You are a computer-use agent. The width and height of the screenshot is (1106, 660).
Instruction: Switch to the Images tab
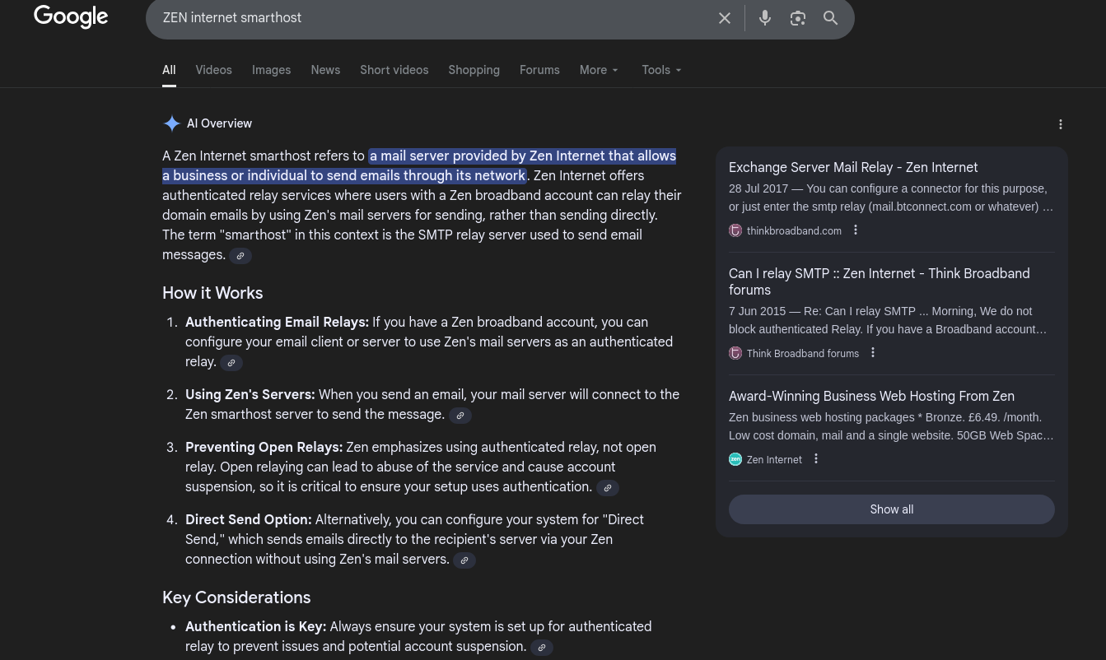(271, 70)
